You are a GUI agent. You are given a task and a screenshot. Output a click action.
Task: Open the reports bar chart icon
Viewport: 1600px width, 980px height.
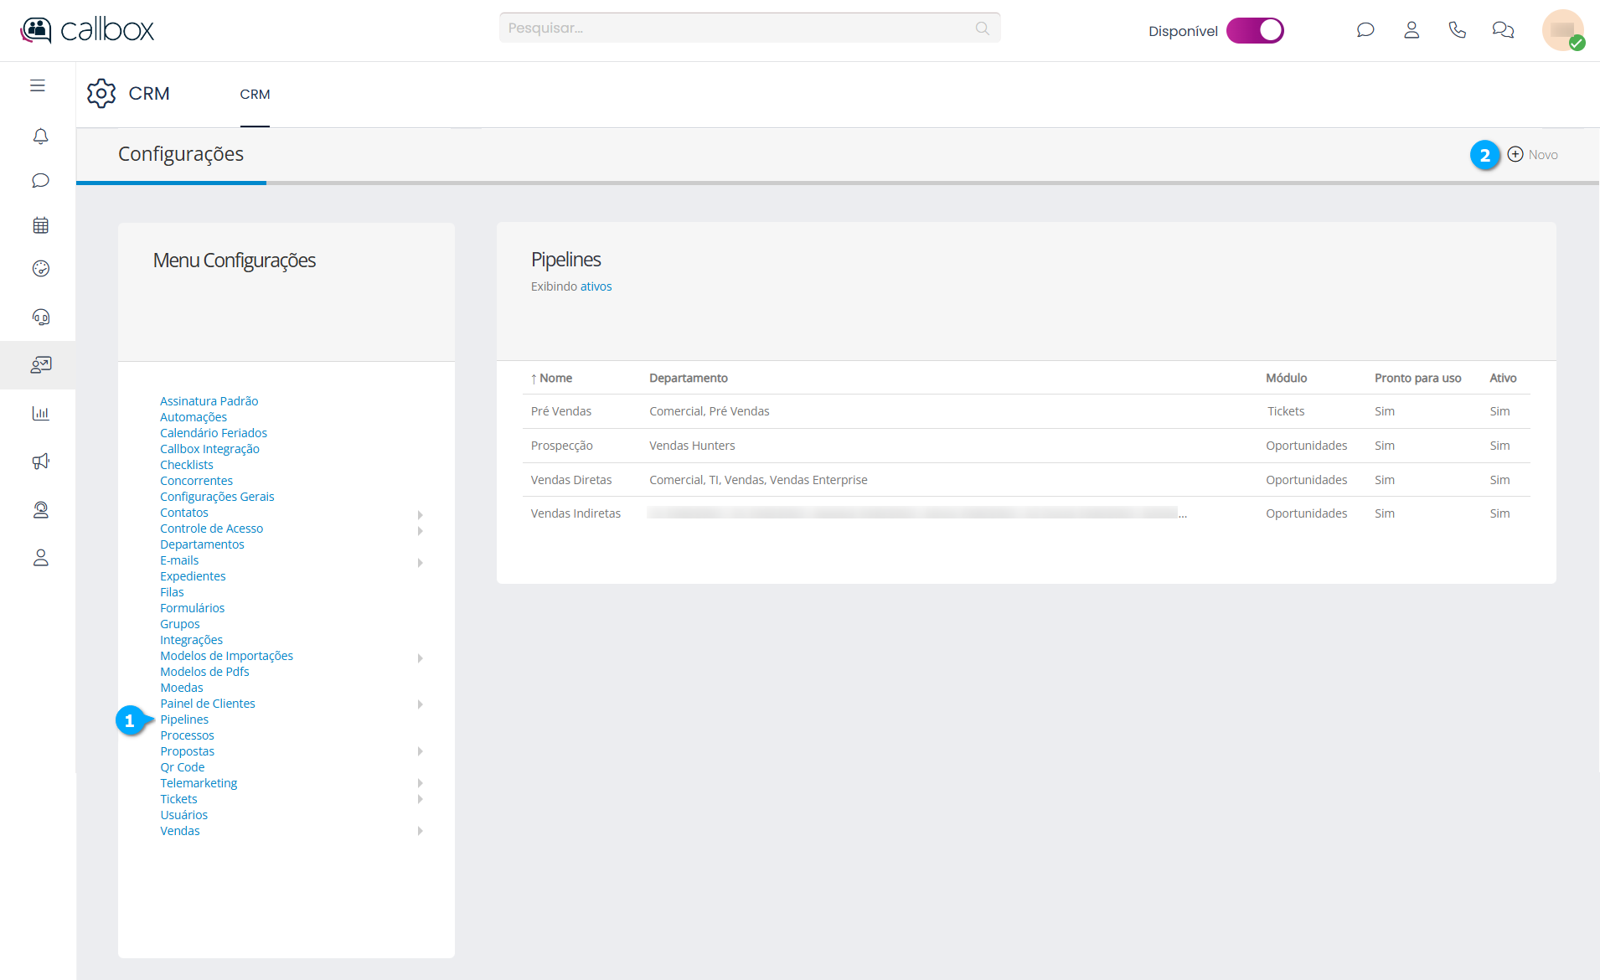pos(40,413)
